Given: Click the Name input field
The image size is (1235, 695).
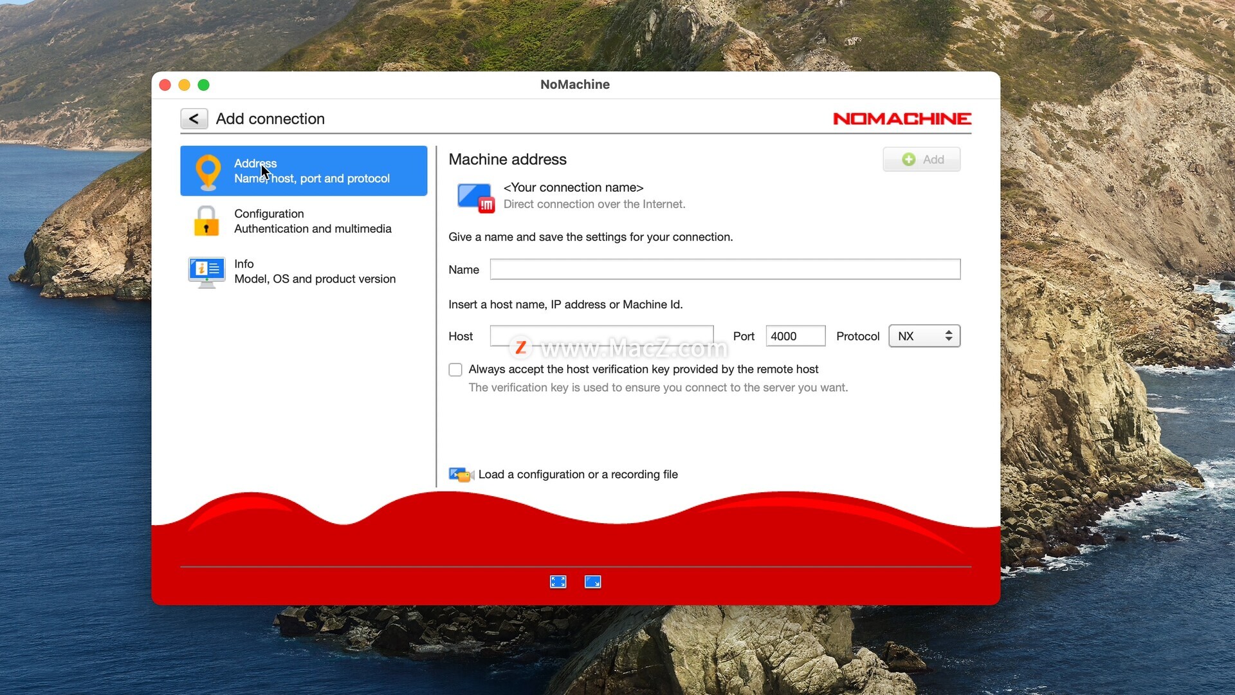Looking at the screenshot, I should click(725, 270).
